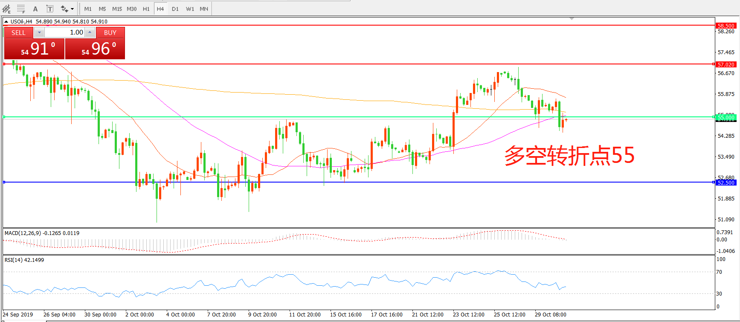Click the red 57.020 price level label
Screen dimensions: 740x322
(x=725, y=64)
